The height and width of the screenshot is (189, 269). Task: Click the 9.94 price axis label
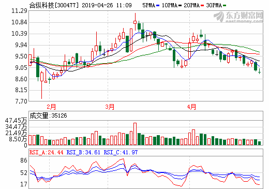tap(21, 45)
